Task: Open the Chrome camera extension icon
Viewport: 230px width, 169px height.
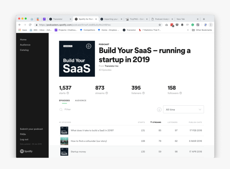Action: [167, 24]
